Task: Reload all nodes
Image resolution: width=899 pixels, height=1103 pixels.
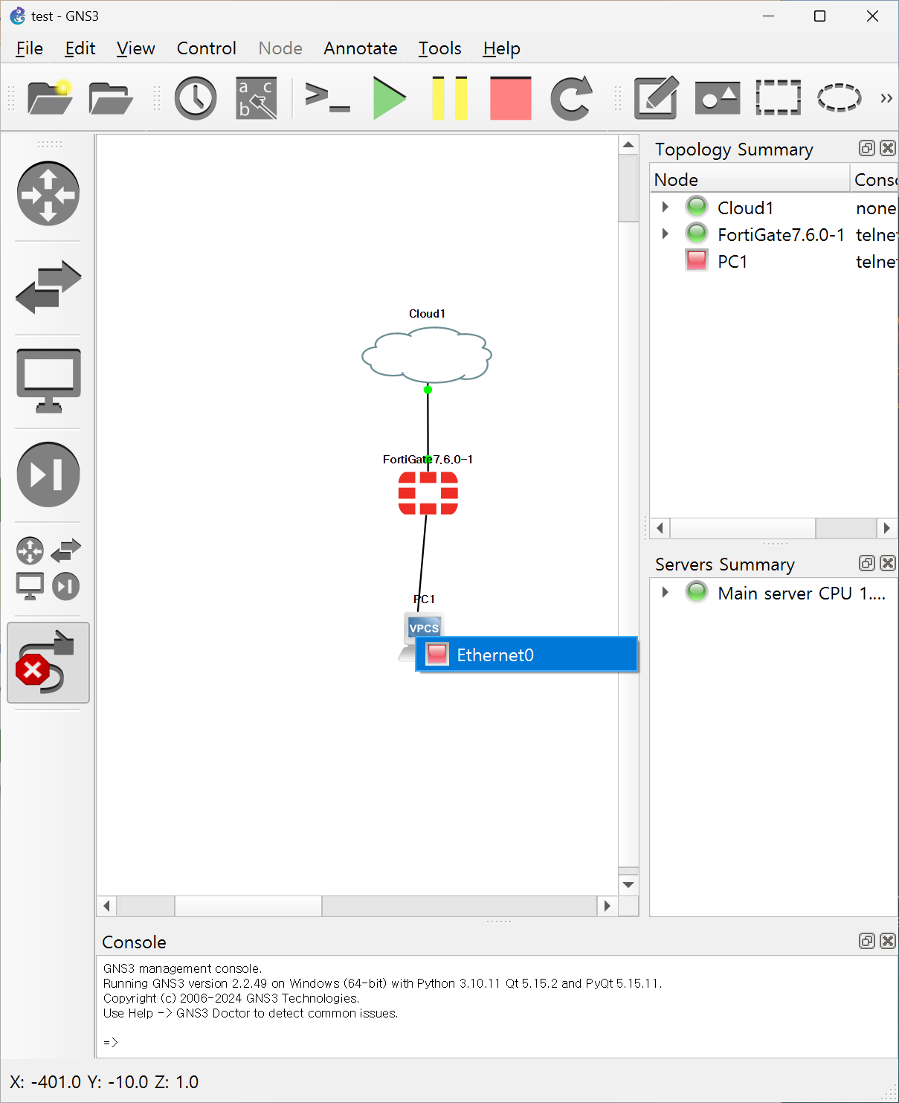Action: coord(571,97)
